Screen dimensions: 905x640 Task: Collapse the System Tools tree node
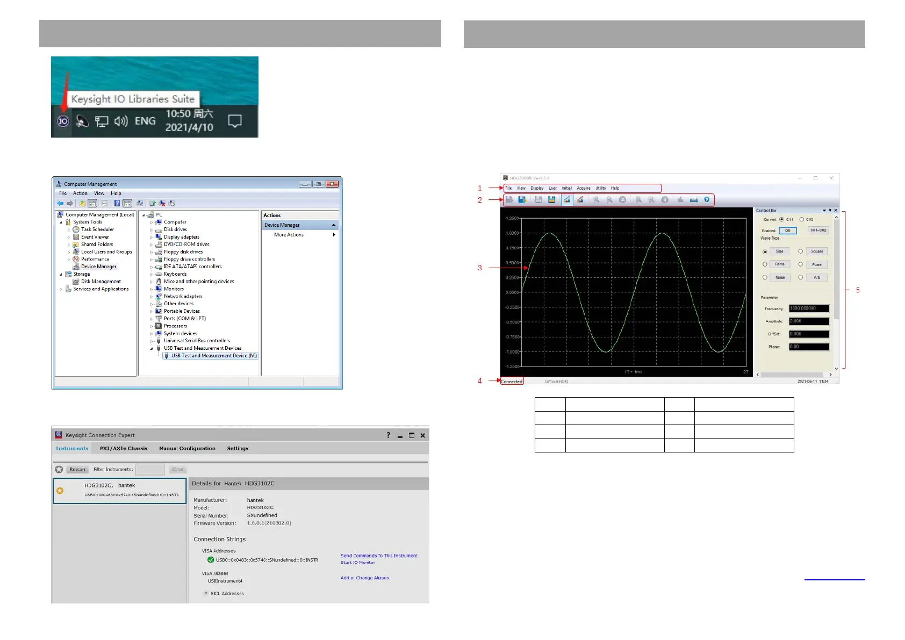coord(61,222)
